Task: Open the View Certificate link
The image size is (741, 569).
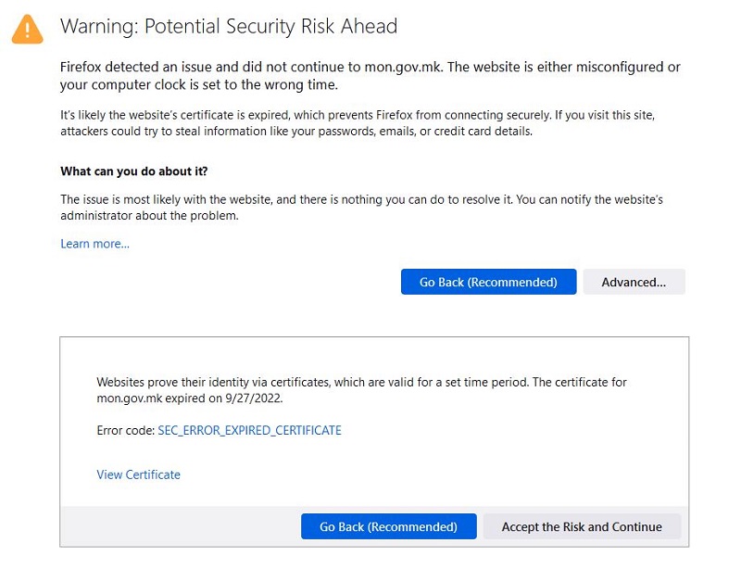Action: point(139,474)
